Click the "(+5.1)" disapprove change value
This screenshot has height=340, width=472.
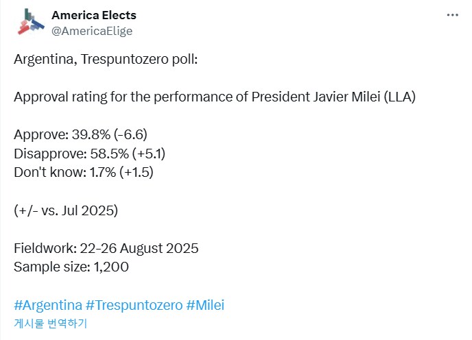click(152, 153)
